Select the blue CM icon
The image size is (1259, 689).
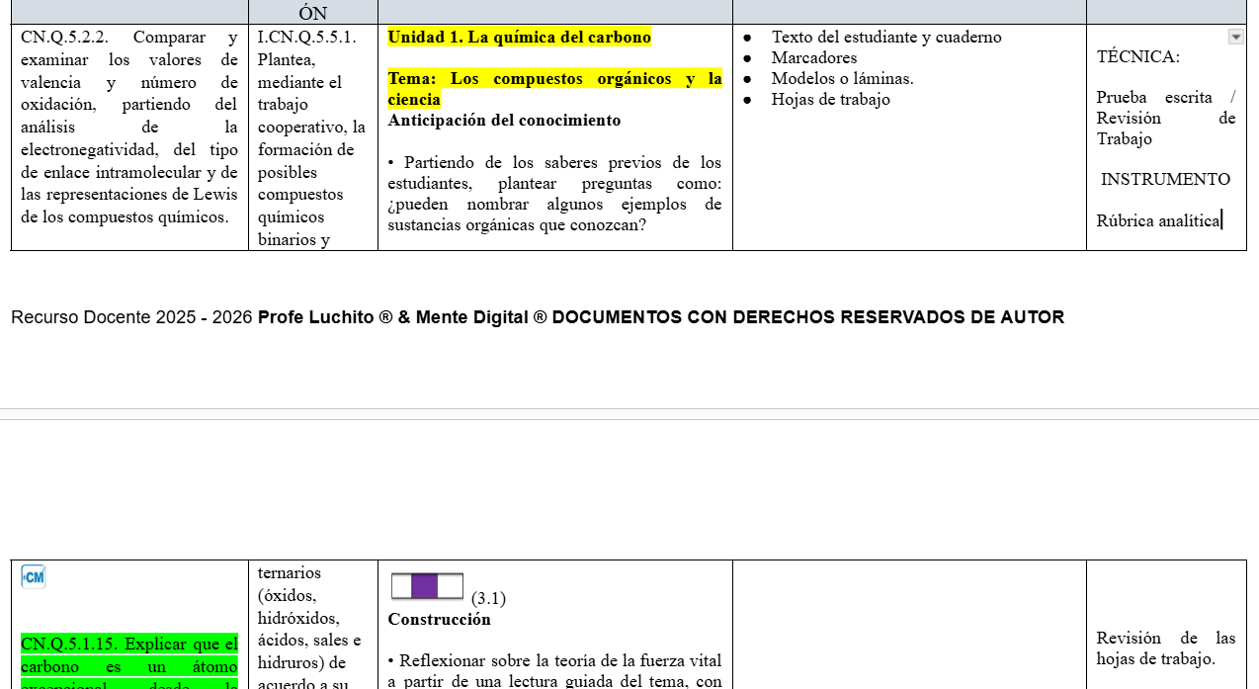coord(34,577)
